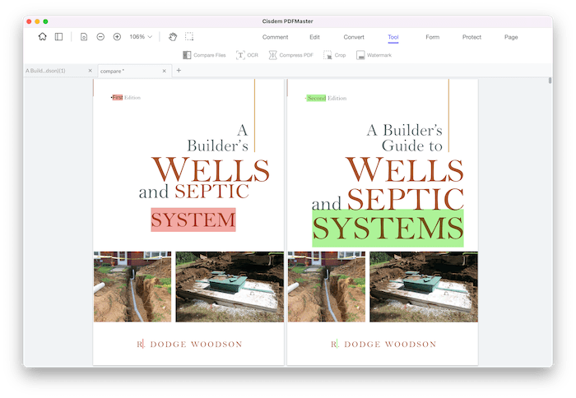576x398 pixels.
Task: Click the Compare Files icon
Action: 187,55
